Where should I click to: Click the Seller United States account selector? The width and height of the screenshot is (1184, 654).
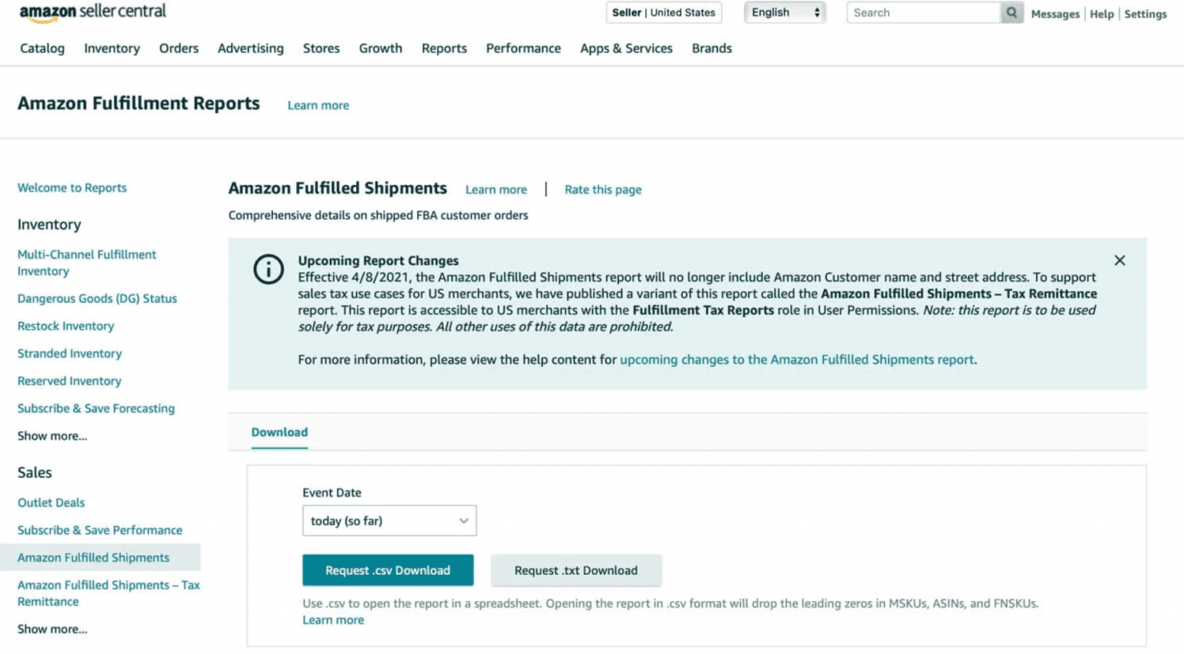[663, 12]
